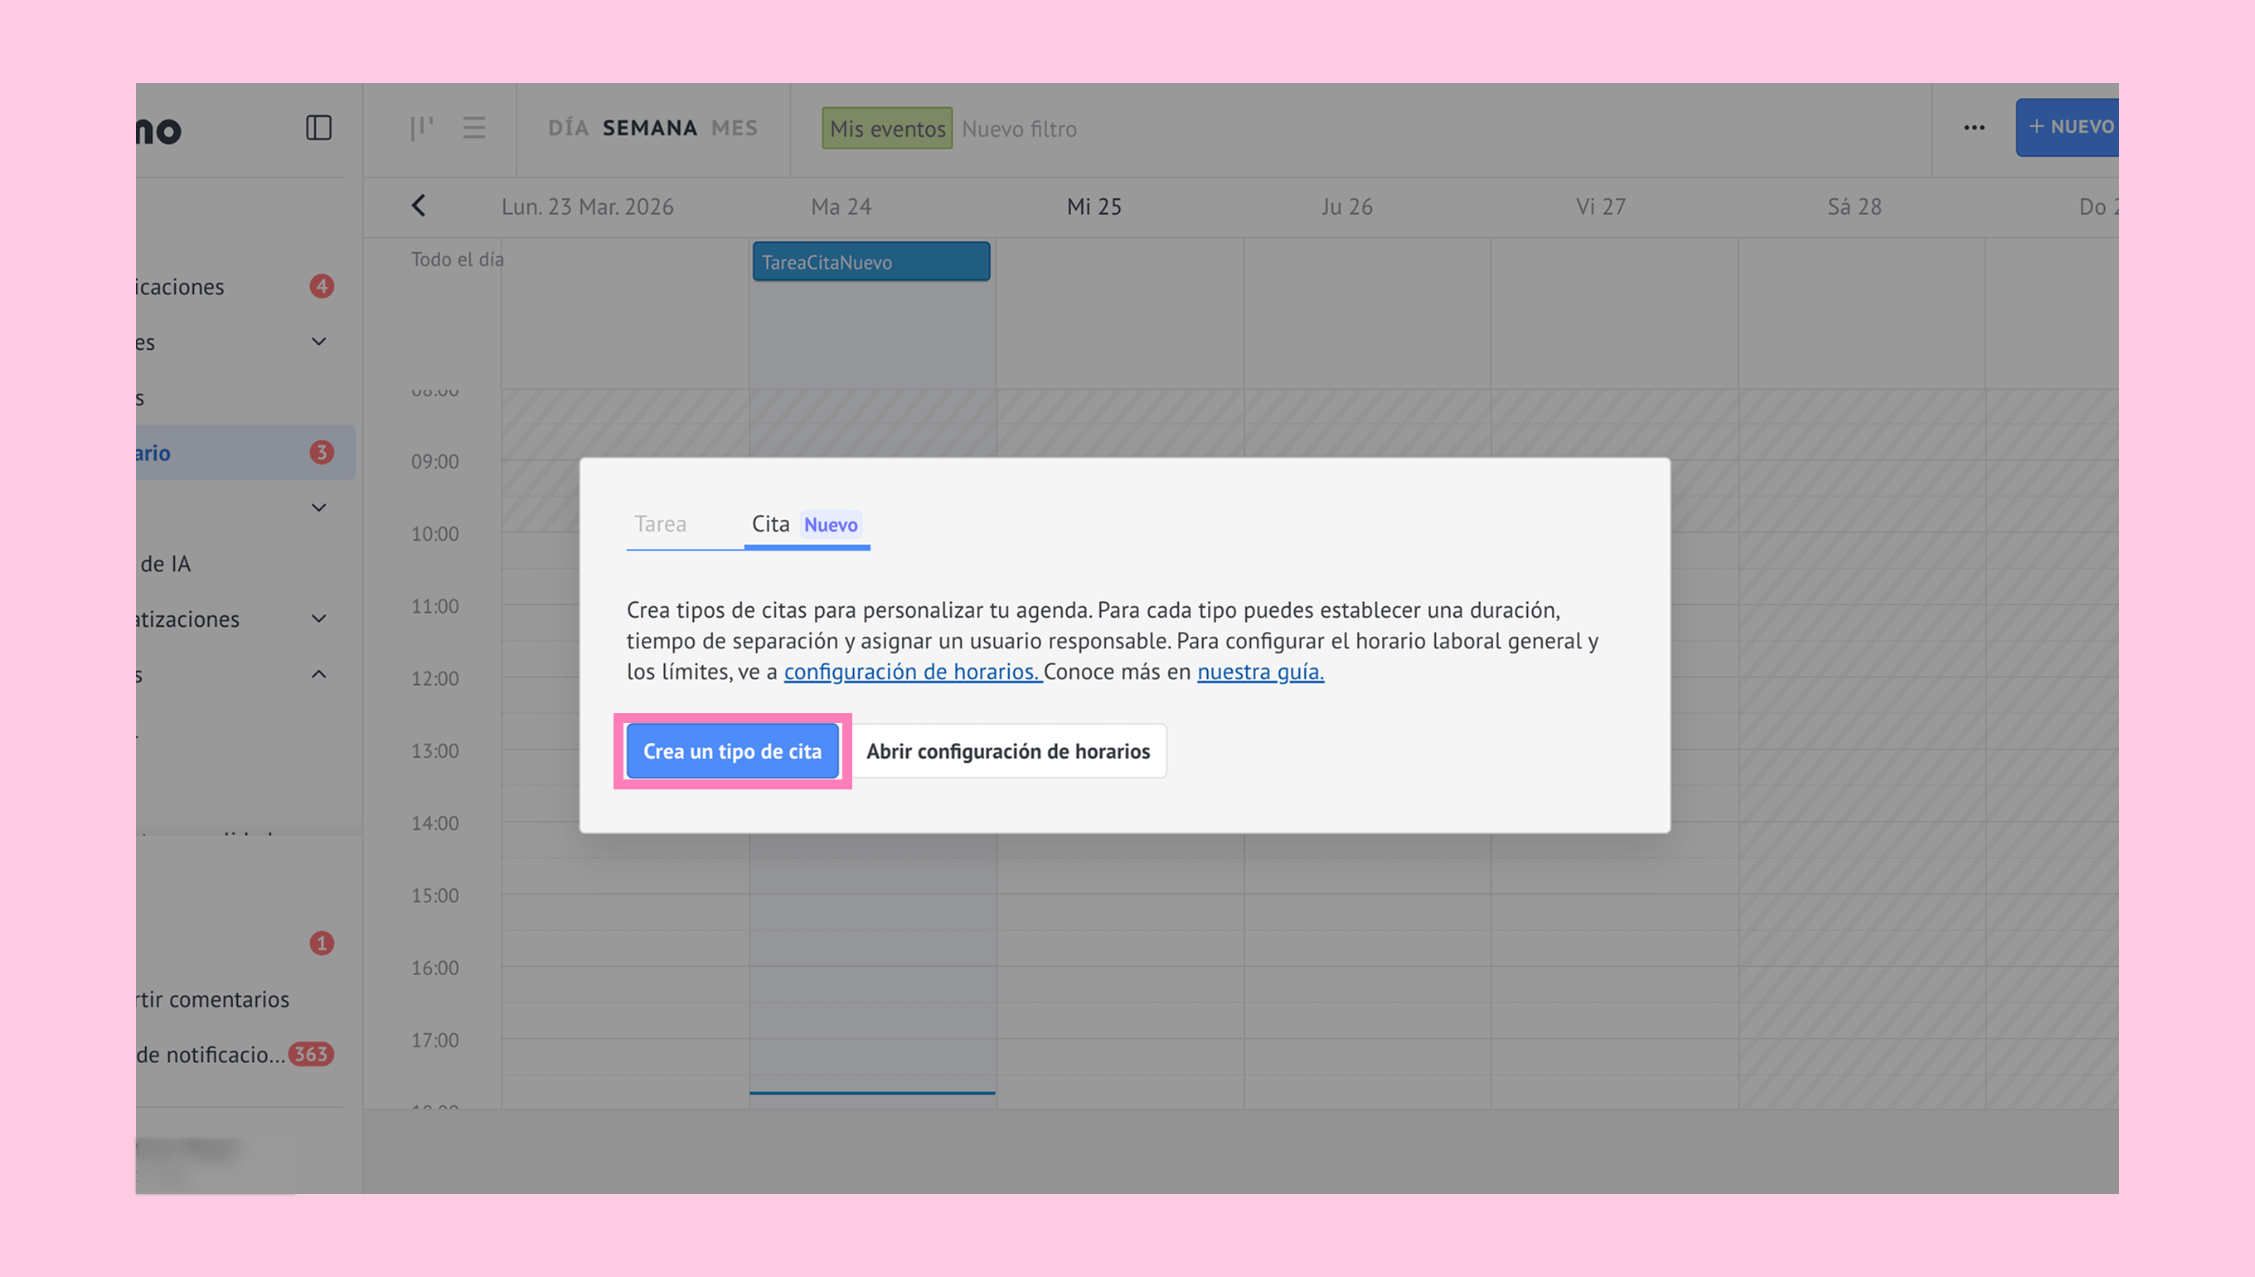Screen dimensions: 2255x1277
Task: Expand the sidebar section below notifications
Action: click(319, 342)
